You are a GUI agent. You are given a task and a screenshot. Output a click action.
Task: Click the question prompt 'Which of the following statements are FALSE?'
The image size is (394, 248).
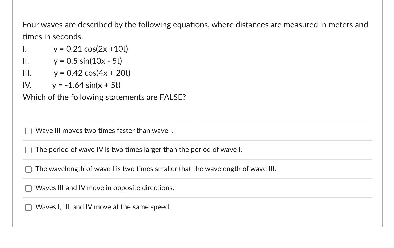(104, 97)
